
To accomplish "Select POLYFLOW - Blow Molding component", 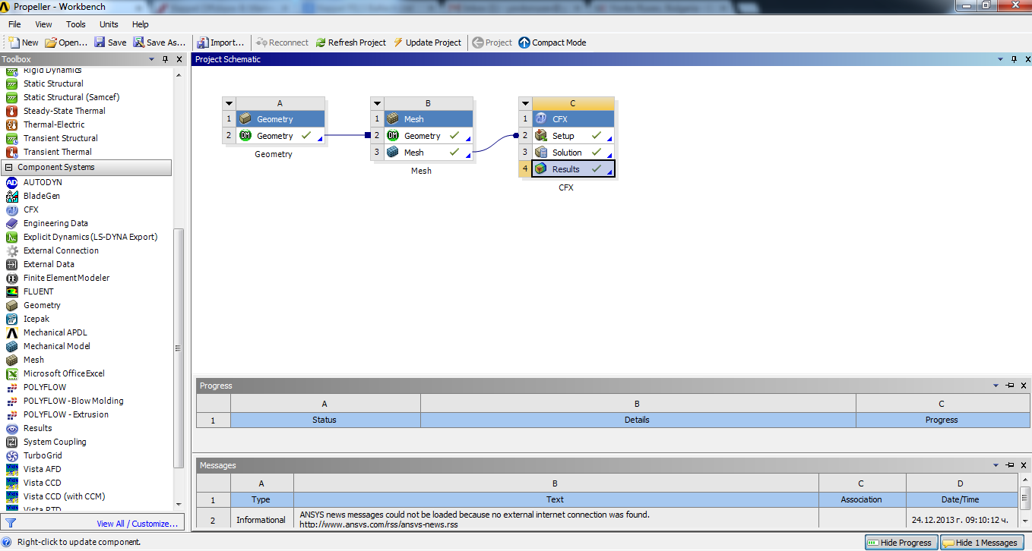I will [x=73, y=401].
